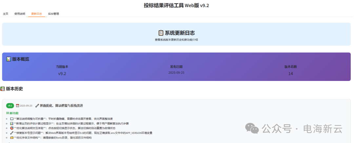Click the version total number 14
Screen dimensions: 354x143
[290, 74]
